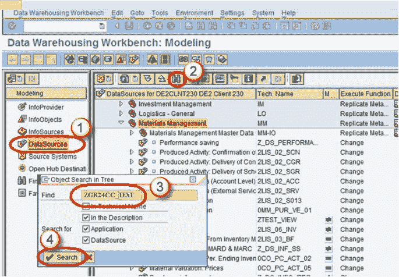399x277 pixels.
Task: Select DataSources in Modeling list
Action: [x=48, y=144]
